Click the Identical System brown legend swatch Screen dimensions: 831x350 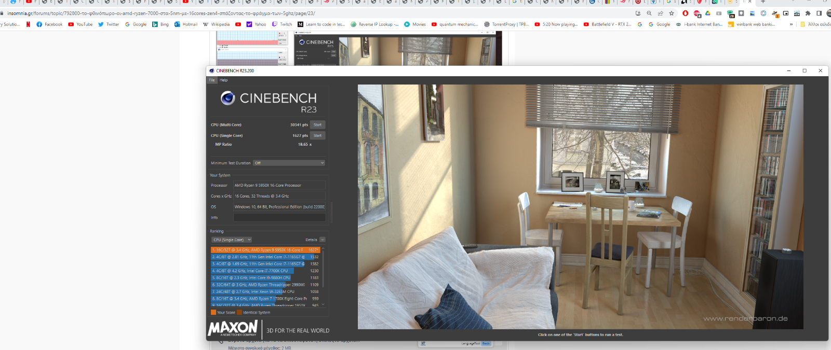pyautogui.click(x=239, y=312)
